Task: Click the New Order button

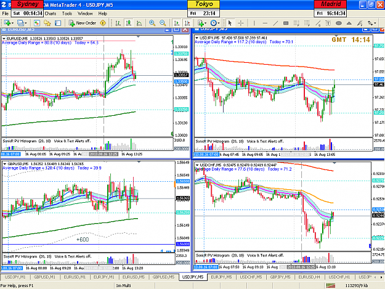Action: (x=83, y=23)
